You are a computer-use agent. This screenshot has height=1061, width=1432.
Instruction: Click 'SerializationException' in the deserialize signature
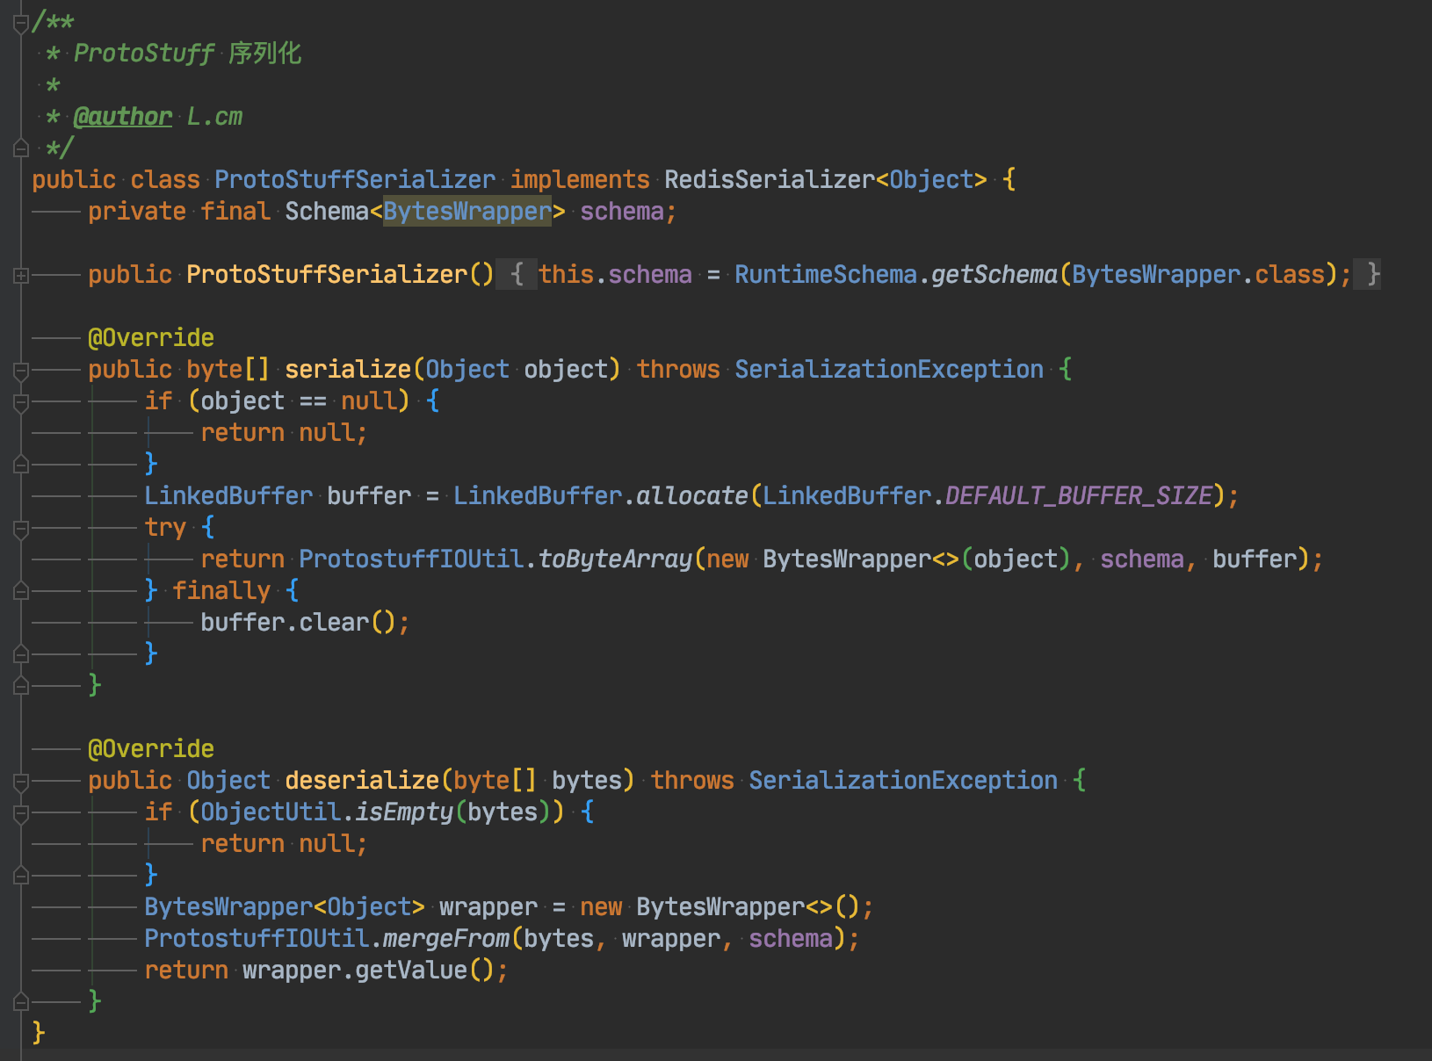(903, 780)
